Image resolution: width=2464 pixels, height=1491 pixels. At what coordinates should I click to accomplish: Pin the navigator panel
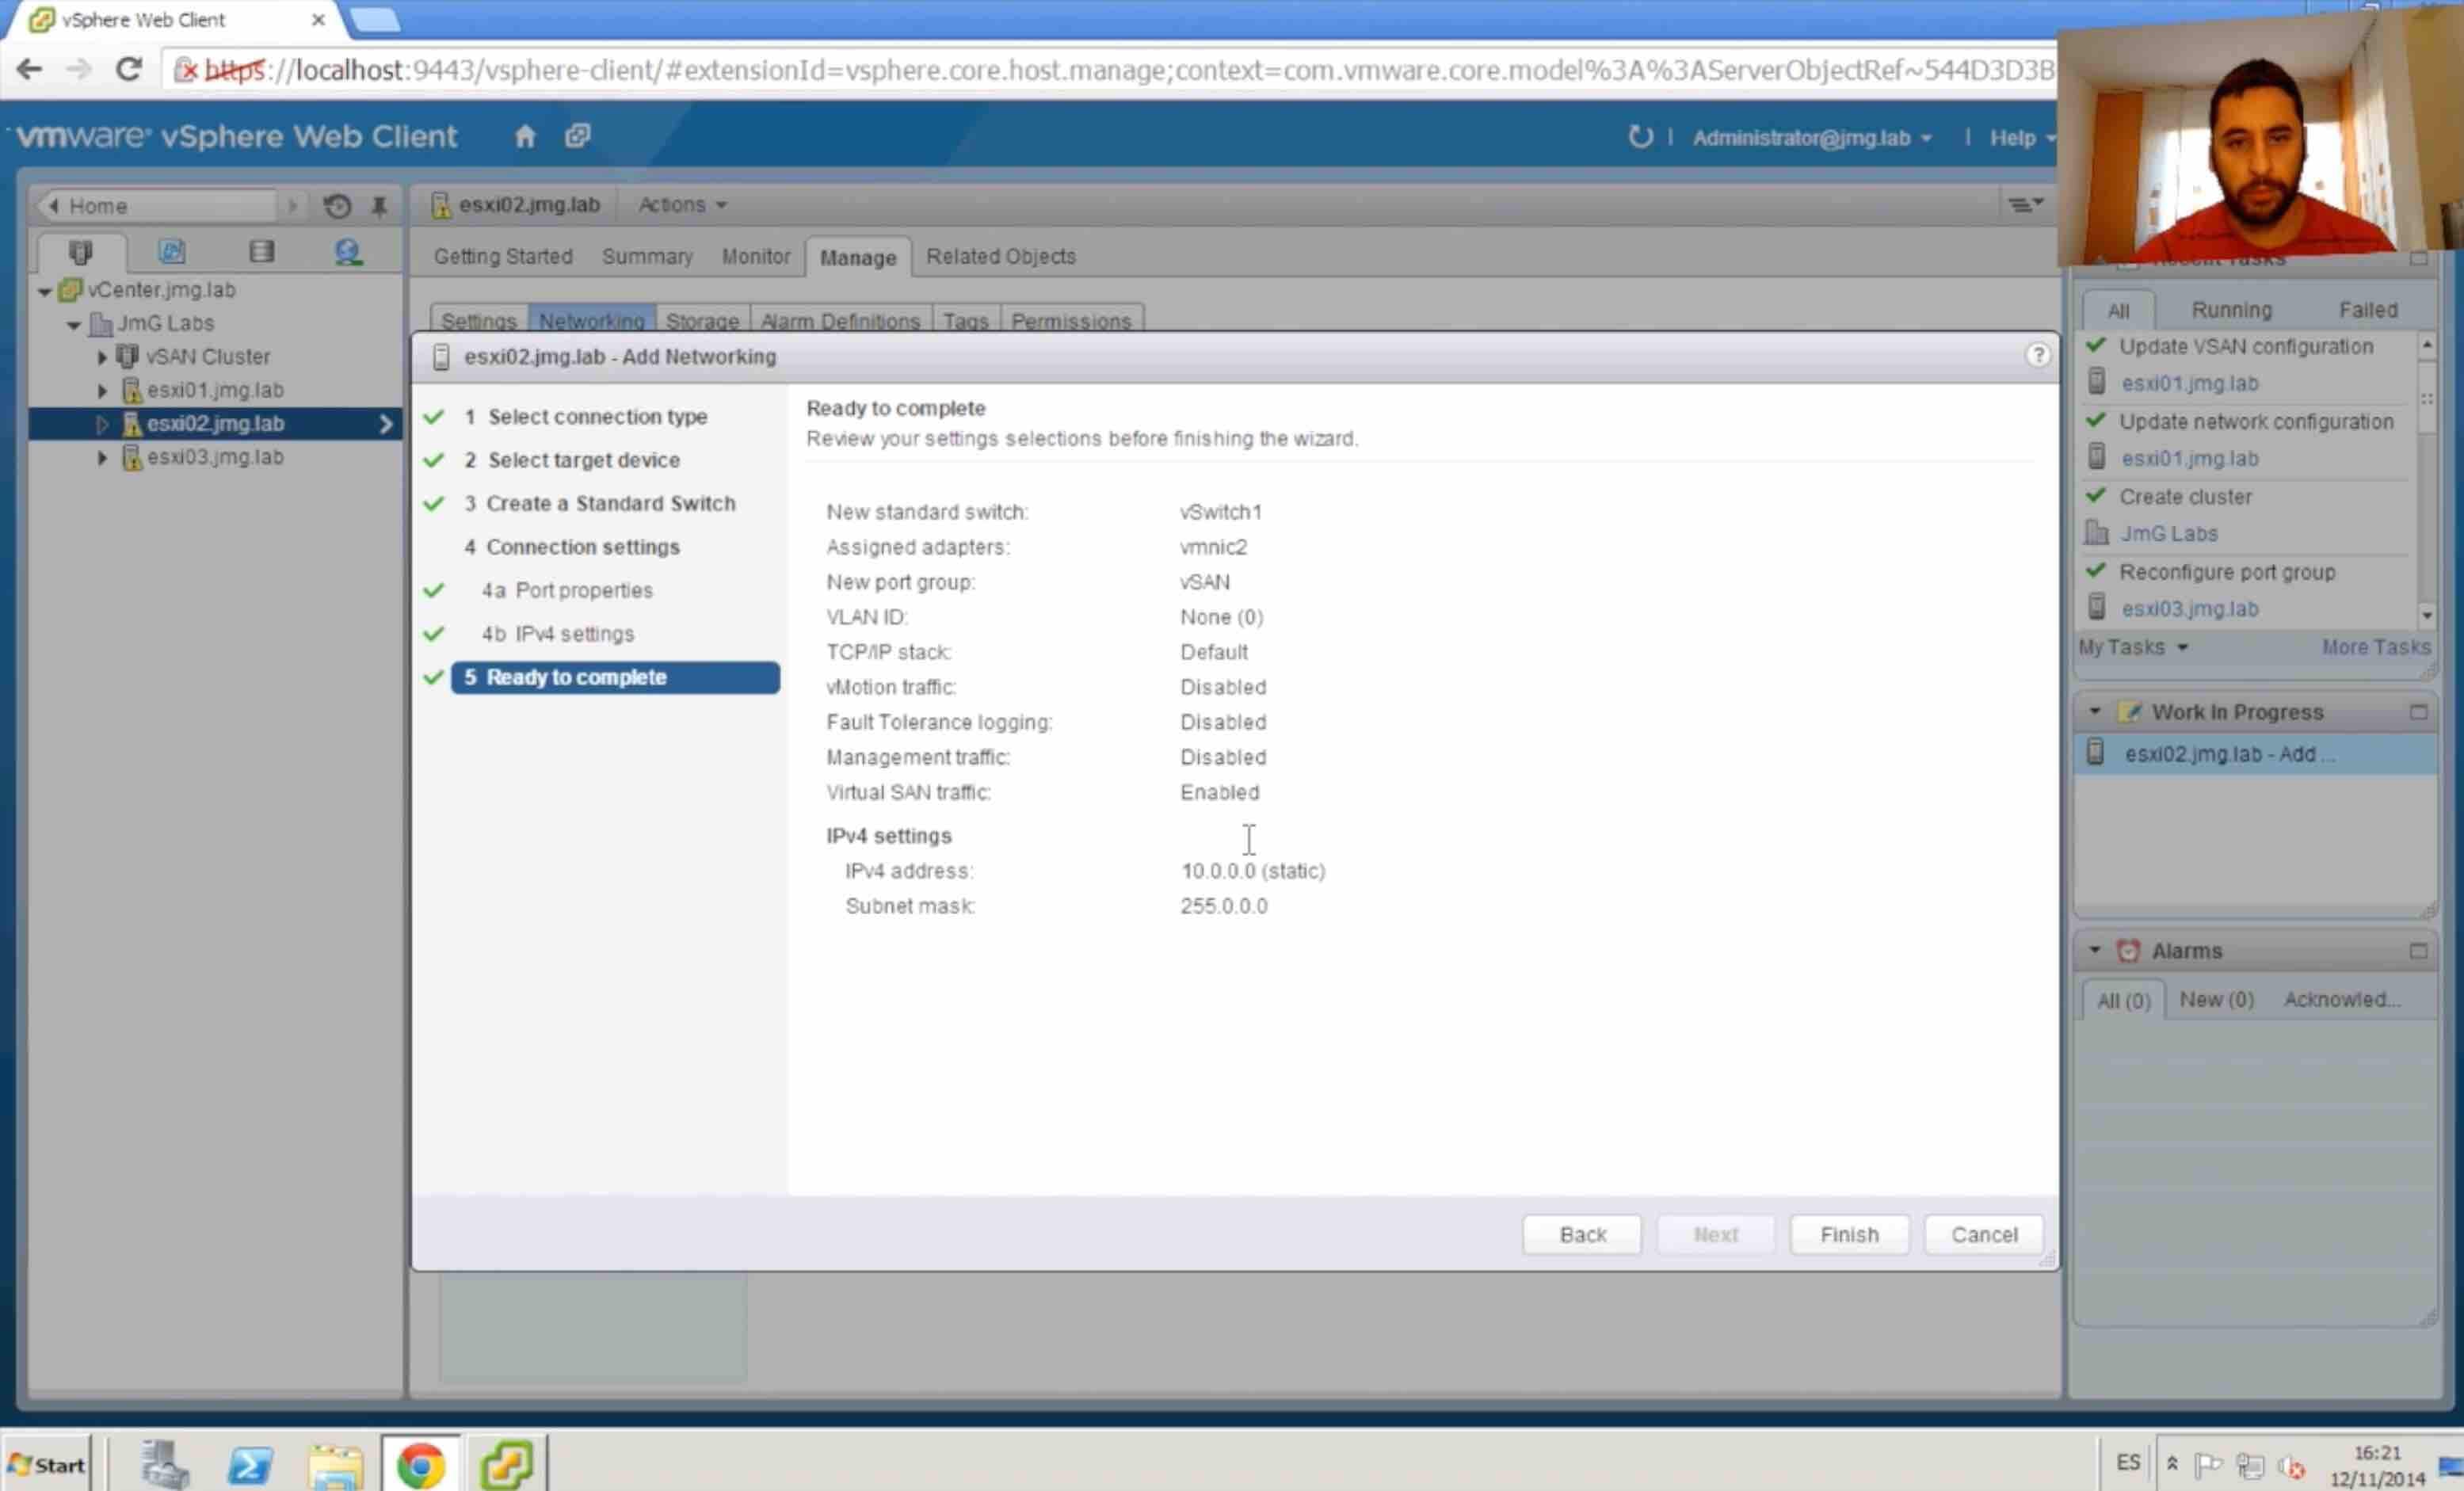(x=379, y=206)
